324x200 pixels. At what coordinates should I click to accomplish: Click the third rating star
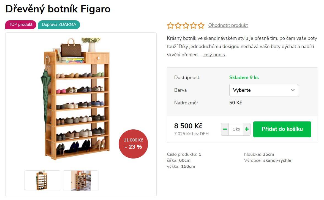[x=186, y=25]
